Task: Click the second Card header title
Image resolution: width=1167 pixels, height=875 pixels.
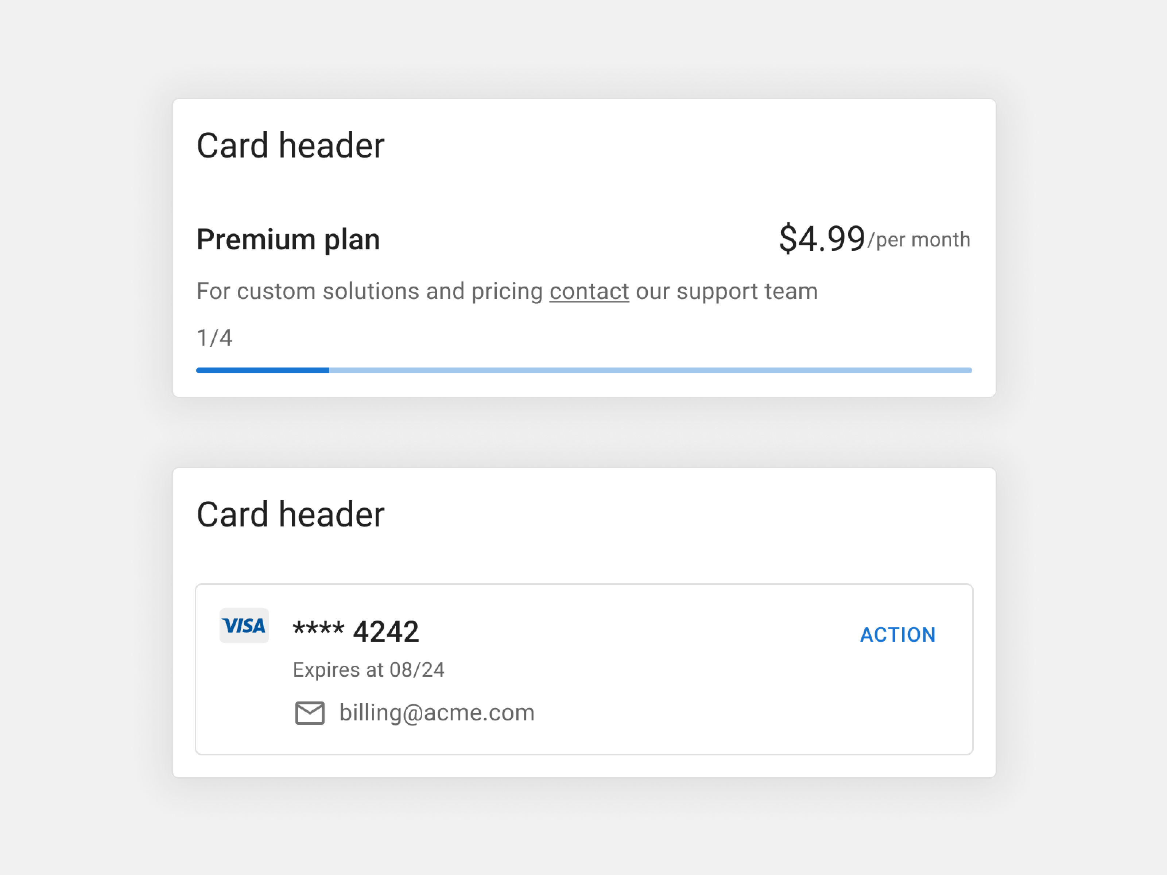Action: [290, 515]
